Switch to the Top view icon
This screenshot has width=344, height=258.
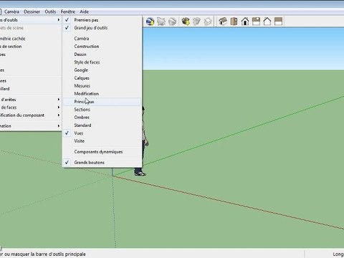click(234, 21)
